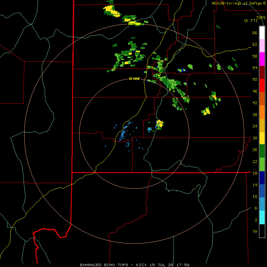Image resolution: width=267 pixels, height=267 pixels.
Task: Click the cyan legend swatch
Action: point(262,217)
